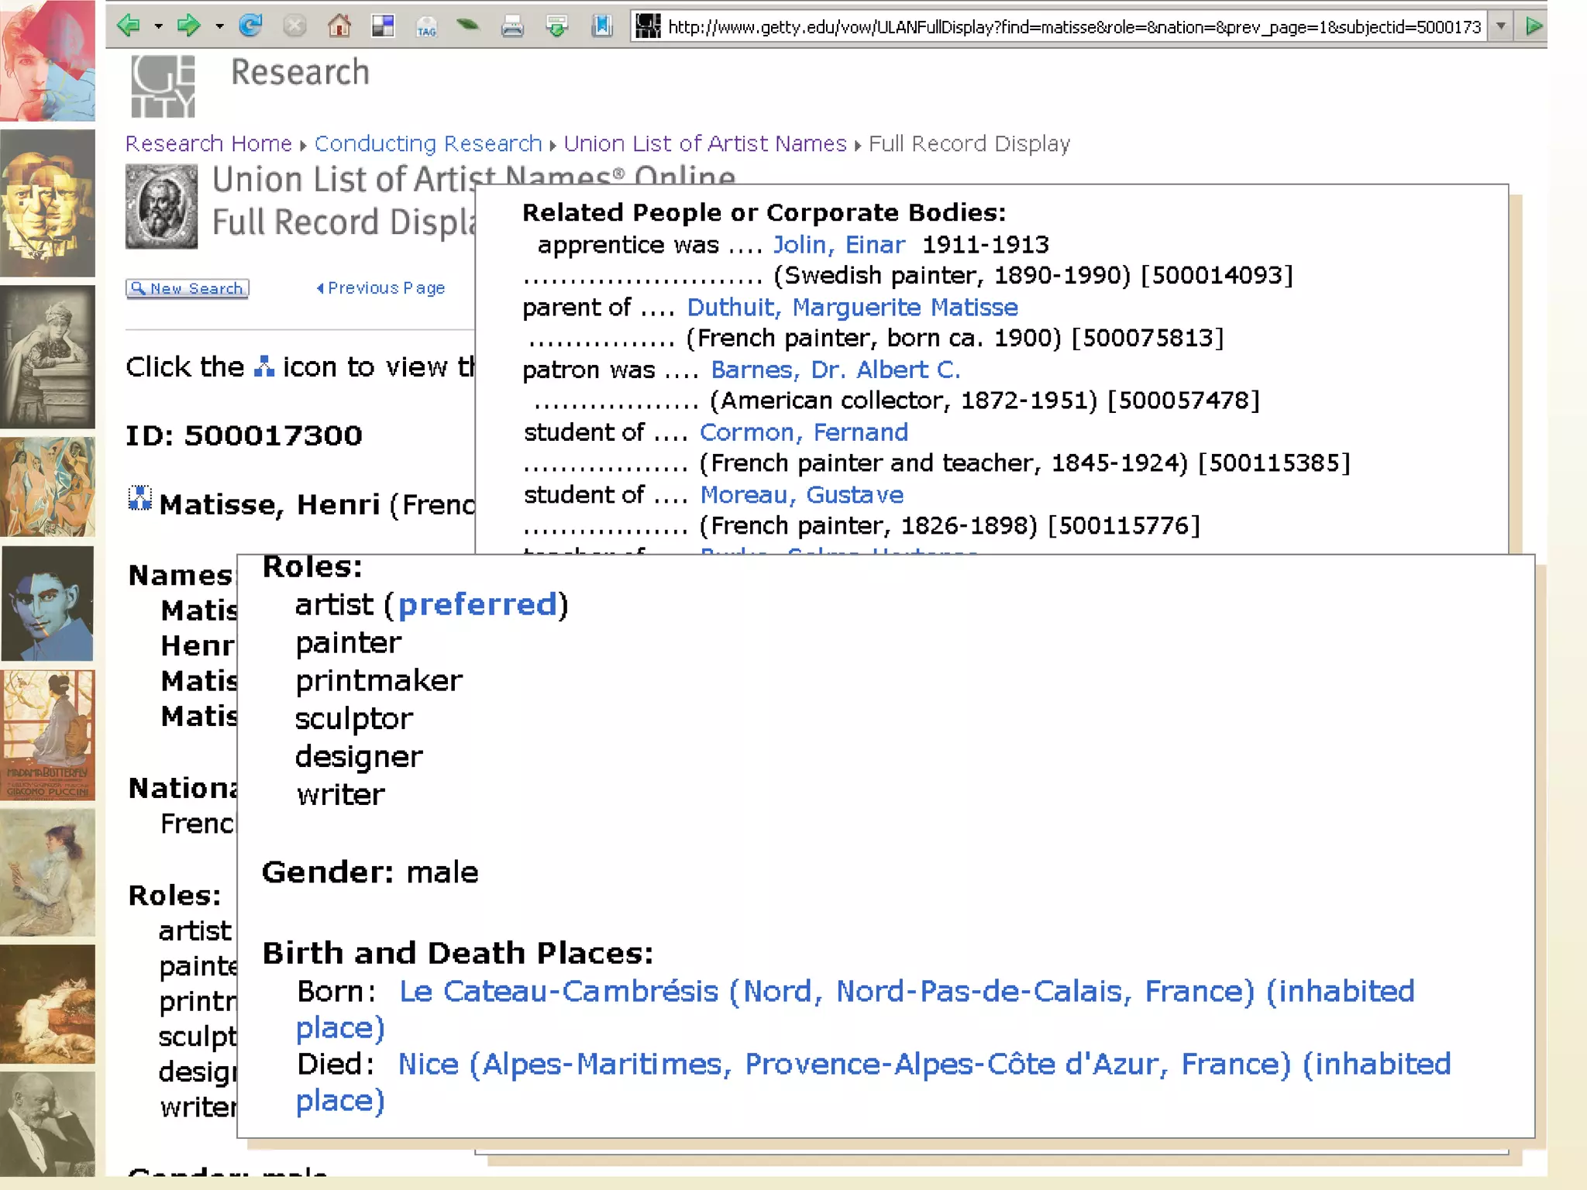Expand the address bar URL dropdown
1587x1190 pixels.
pos(1501,26)
